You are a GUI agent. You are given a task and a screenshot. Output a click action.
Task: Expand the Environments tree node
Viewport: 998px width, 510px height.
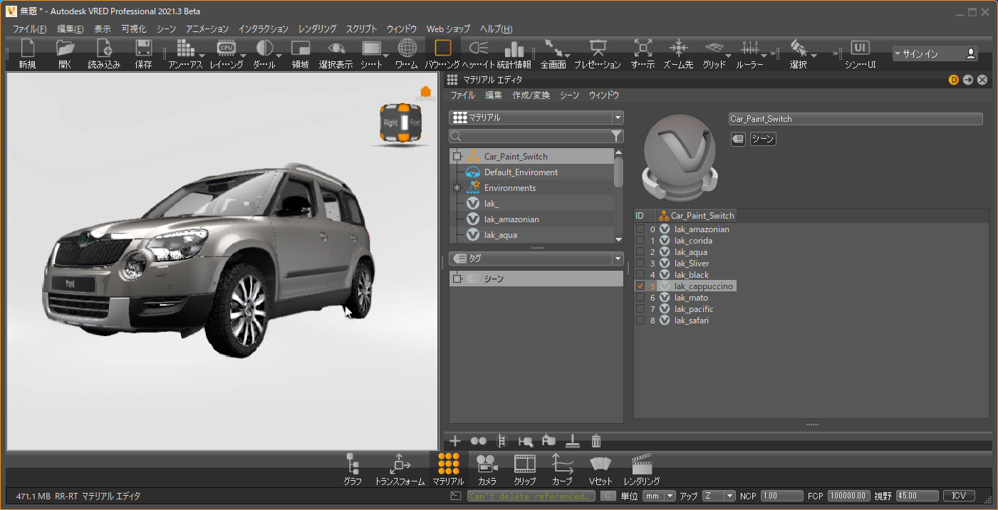457,188
